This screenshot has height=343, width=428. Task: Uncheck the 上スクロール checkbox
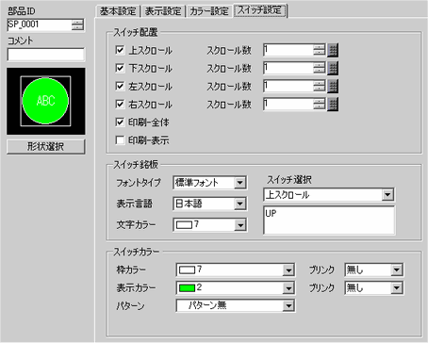[x=120, y=50]
